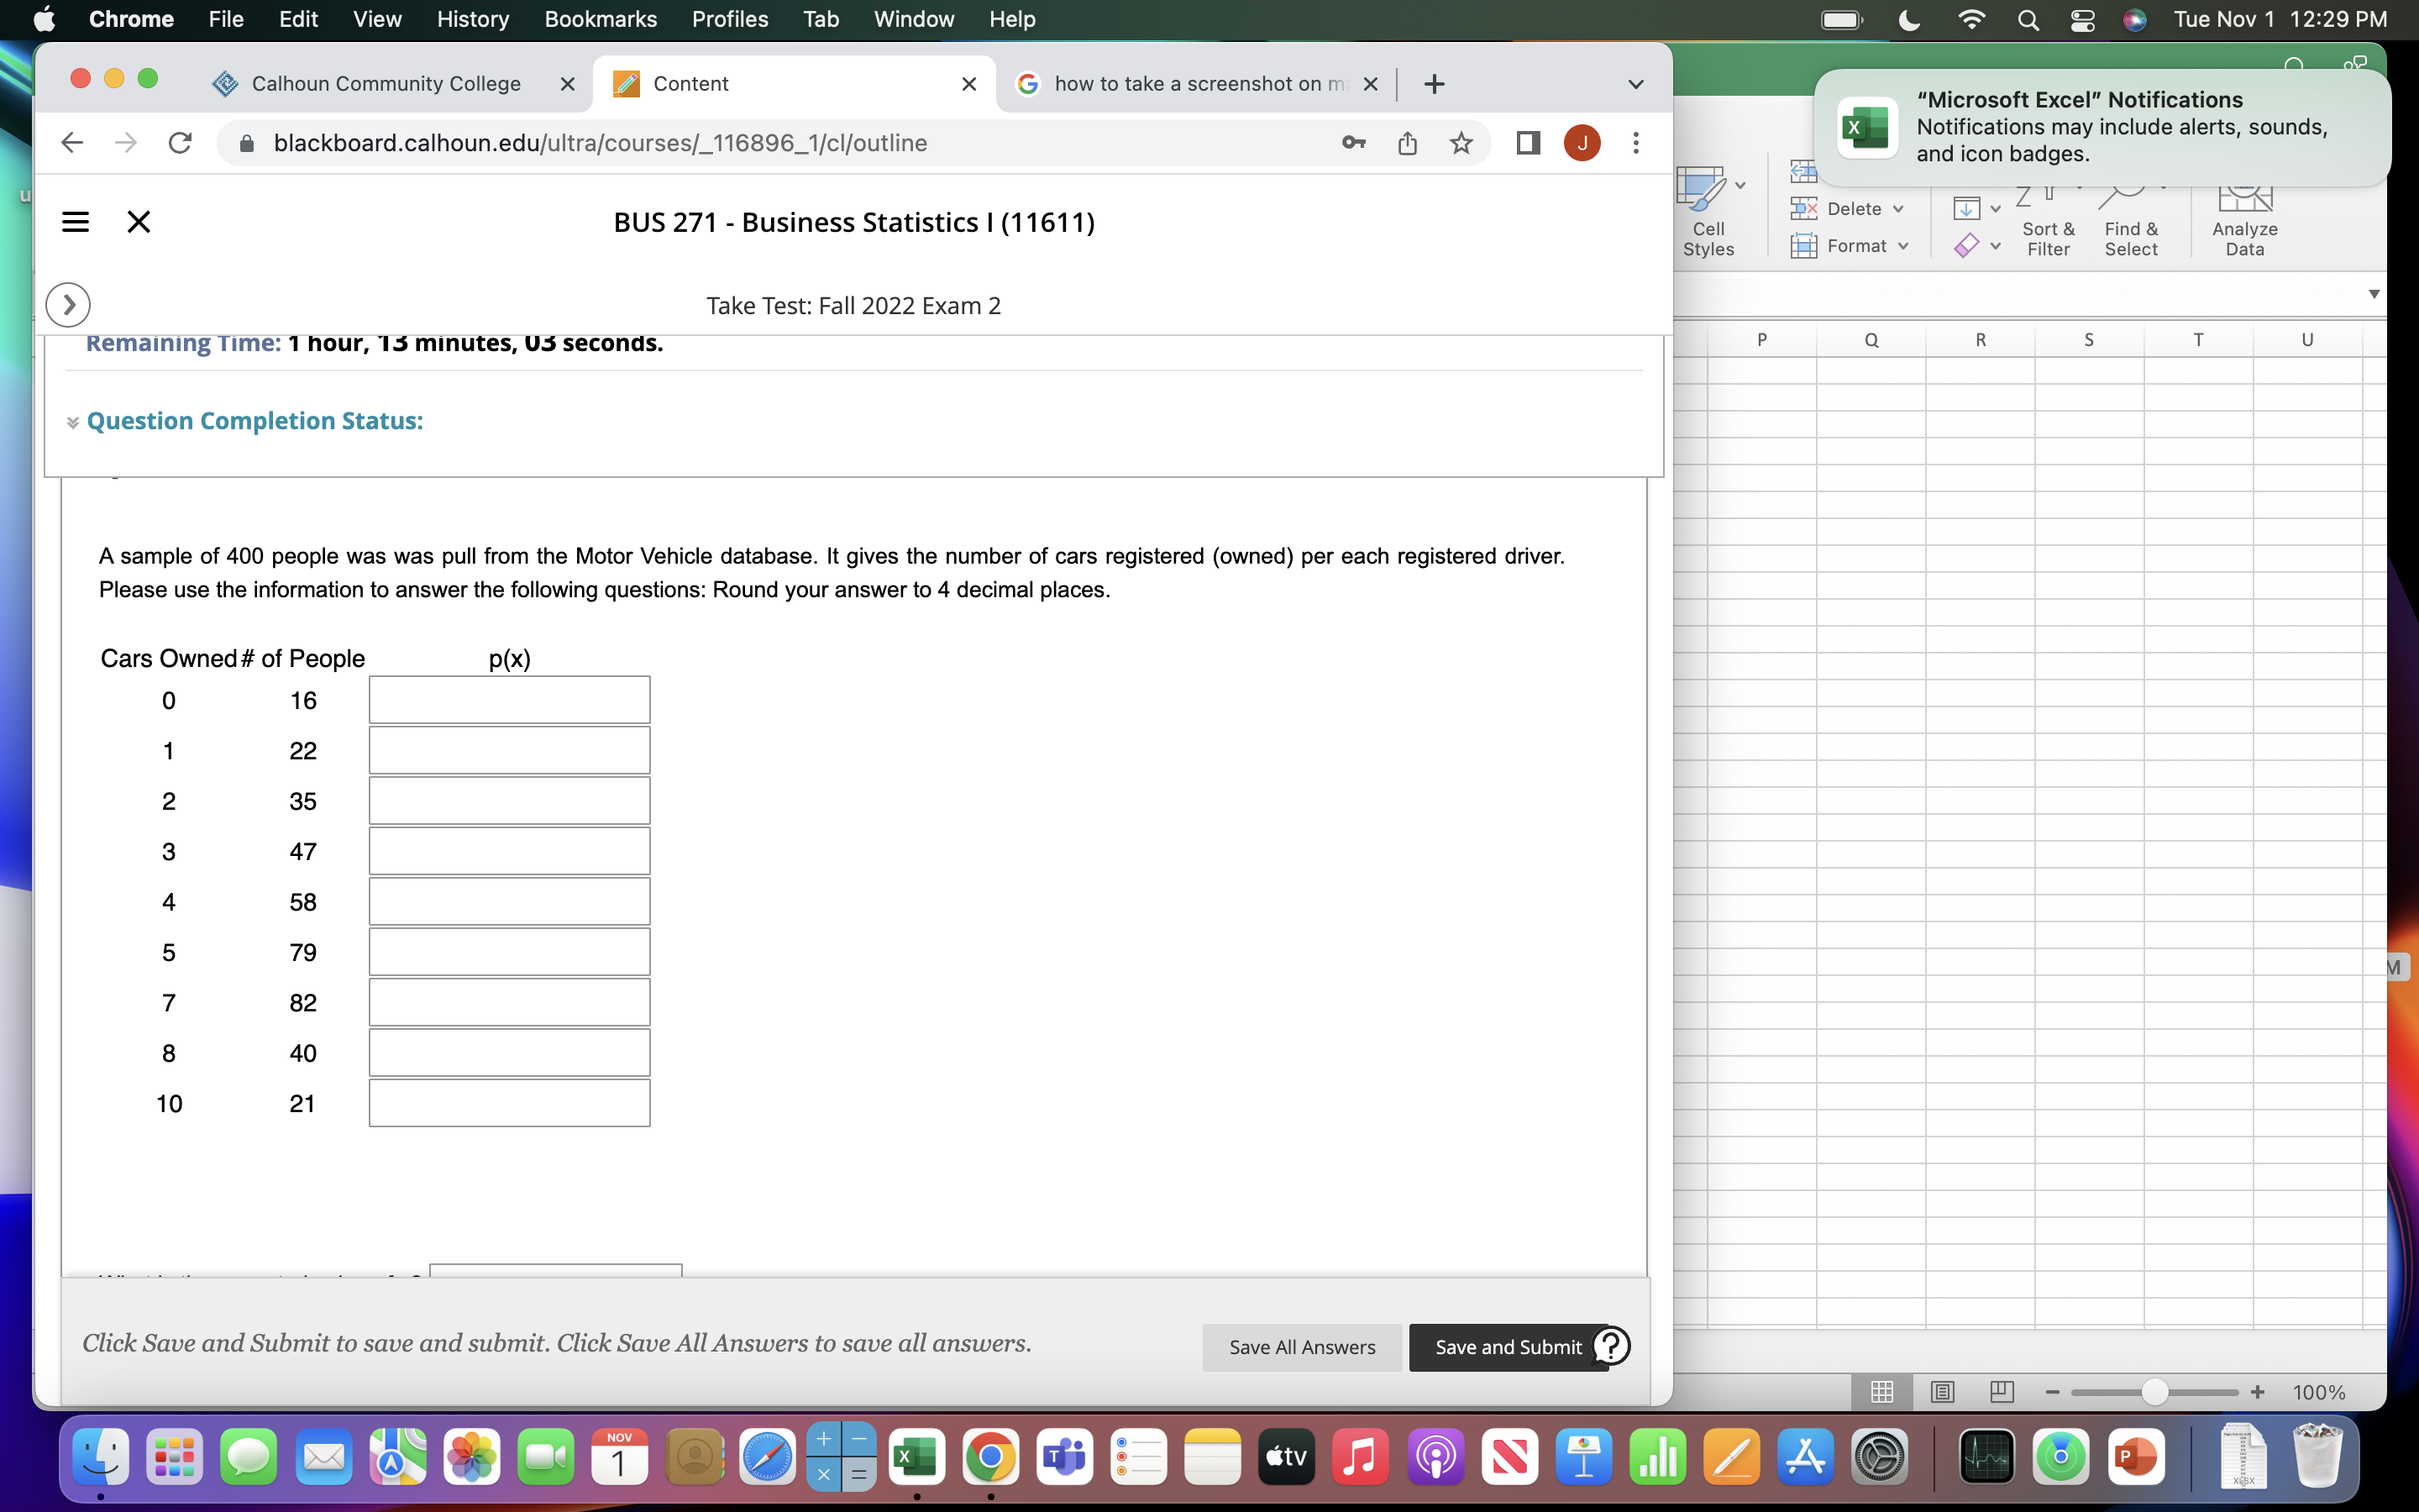Screen dimensions: 2419x1512
Task: Open Analyze Data in the Excel ribbon
Action: 2244,218
